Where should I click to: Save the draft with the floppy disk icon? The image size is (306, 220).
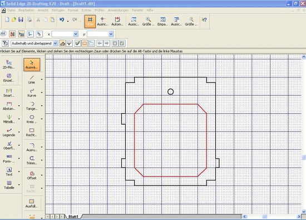pyautogui.click(x=21, y=19)
